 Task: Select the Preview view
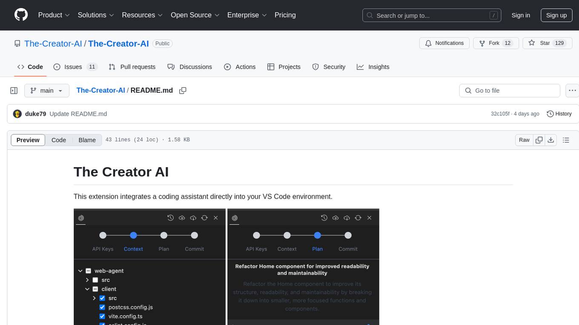28,140
